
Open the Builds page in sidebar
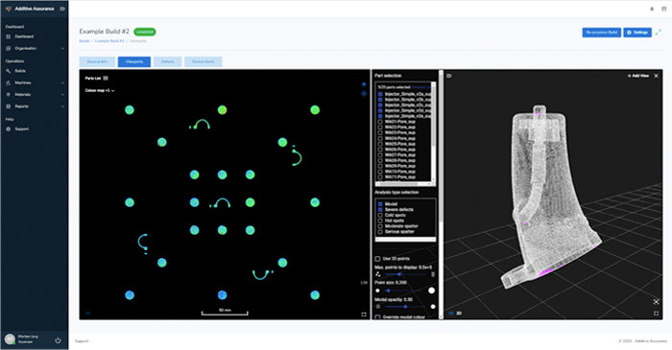pyautogui.click(x=20, y=71)
